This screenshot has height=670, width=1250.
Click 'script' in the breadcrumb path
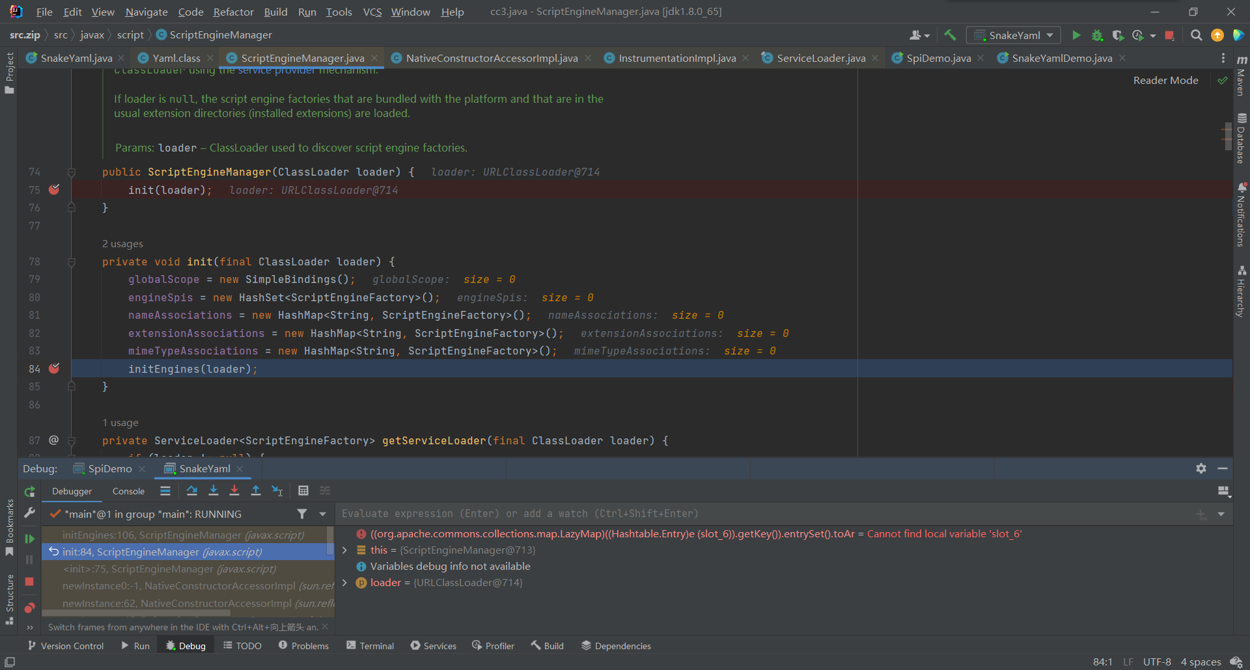point(130,35)
